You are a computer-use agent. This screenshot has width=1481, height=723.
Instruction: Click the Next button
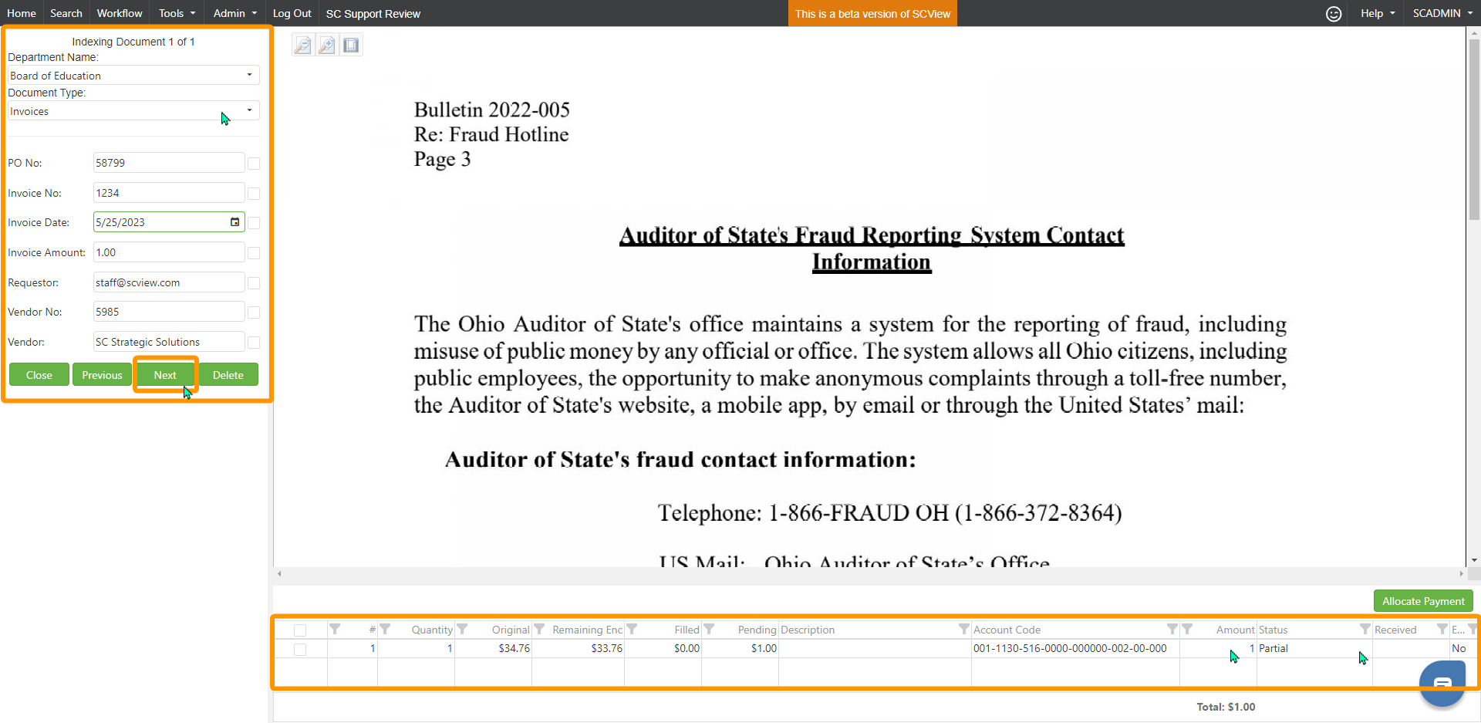[x=165, y=375]
